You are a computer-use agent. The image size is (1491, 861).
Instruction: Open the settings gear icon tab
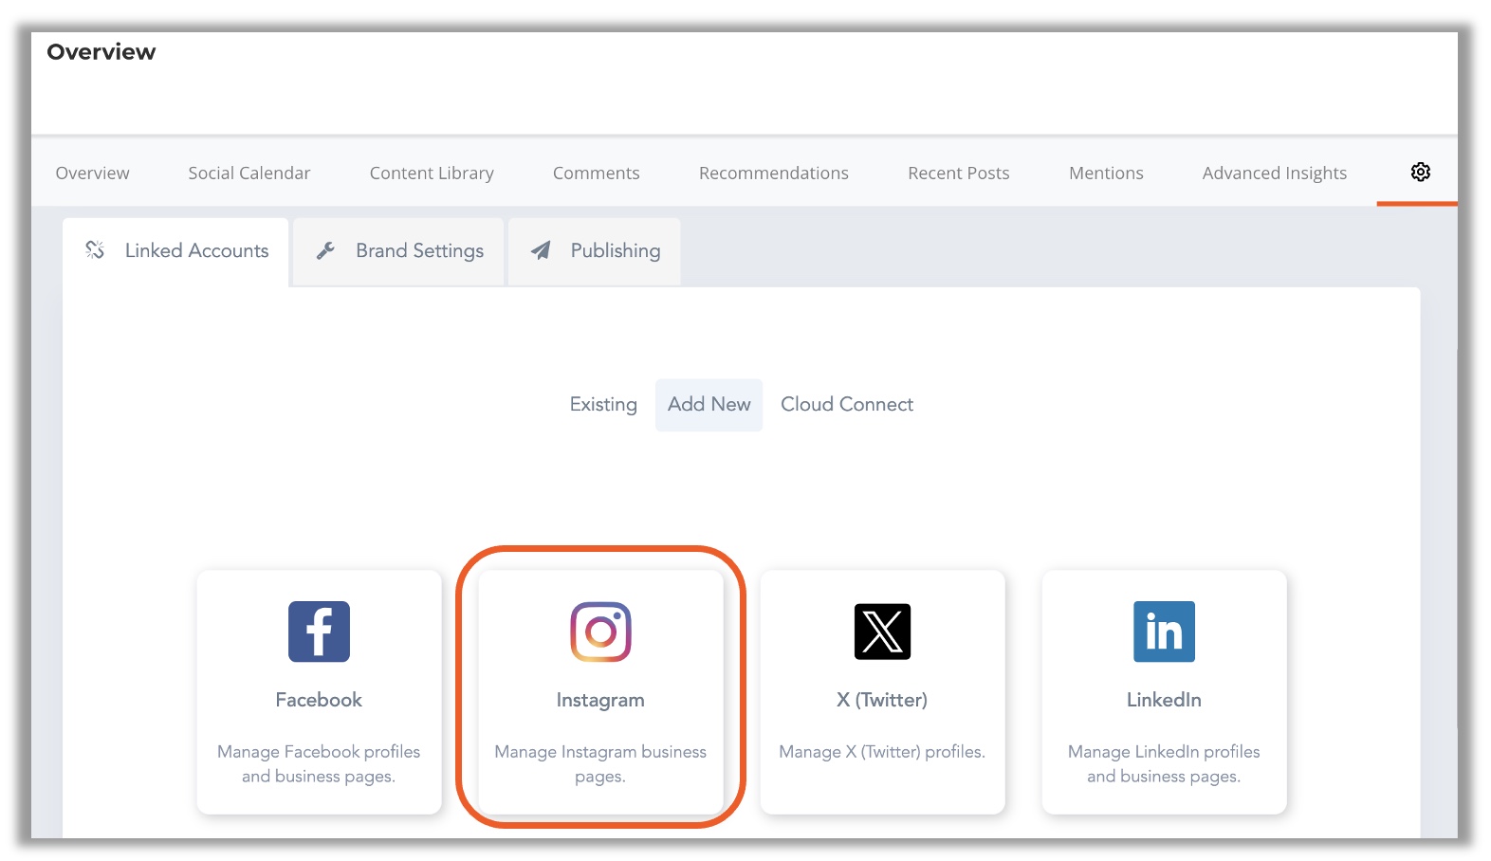(1420, 172)
